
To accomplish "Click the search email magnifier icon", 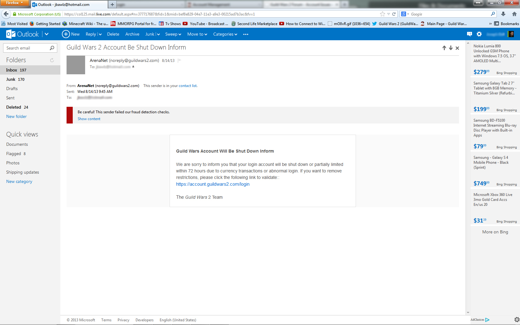I will pyautogui.click(x=52, y=48).
